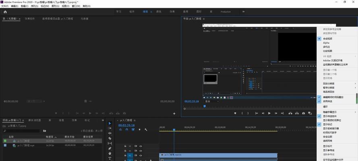Toggle V2 track lock
The width and height of the screenshot is (358, 161).
125,151
